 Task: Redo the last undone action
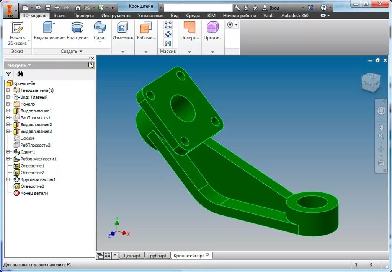tap(67, 8)
